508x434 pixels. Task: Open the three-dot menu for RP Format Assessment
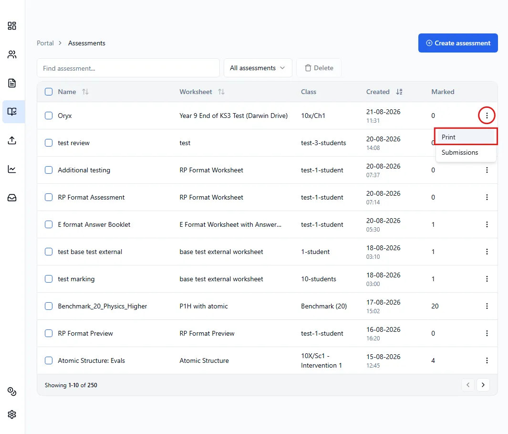click(487, 197)
